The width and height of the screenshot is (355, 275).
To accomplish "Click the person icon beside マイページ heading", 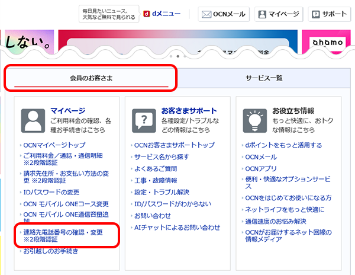I will (33, 121).
